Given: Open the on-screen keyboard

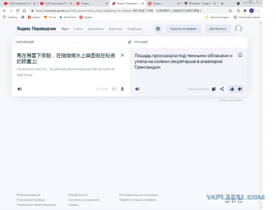Looking at the screenshot, I should tap(114, 89).
